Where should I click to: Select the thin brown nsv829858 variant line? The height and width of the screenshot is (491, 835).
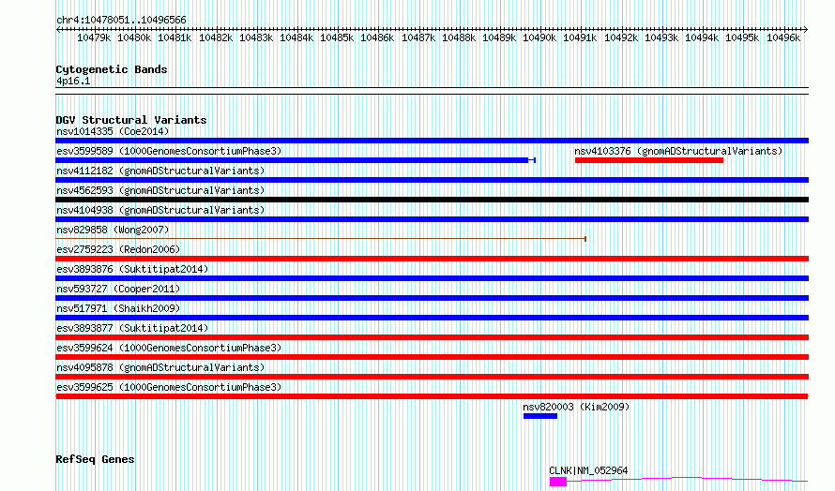tap(321, 239)
